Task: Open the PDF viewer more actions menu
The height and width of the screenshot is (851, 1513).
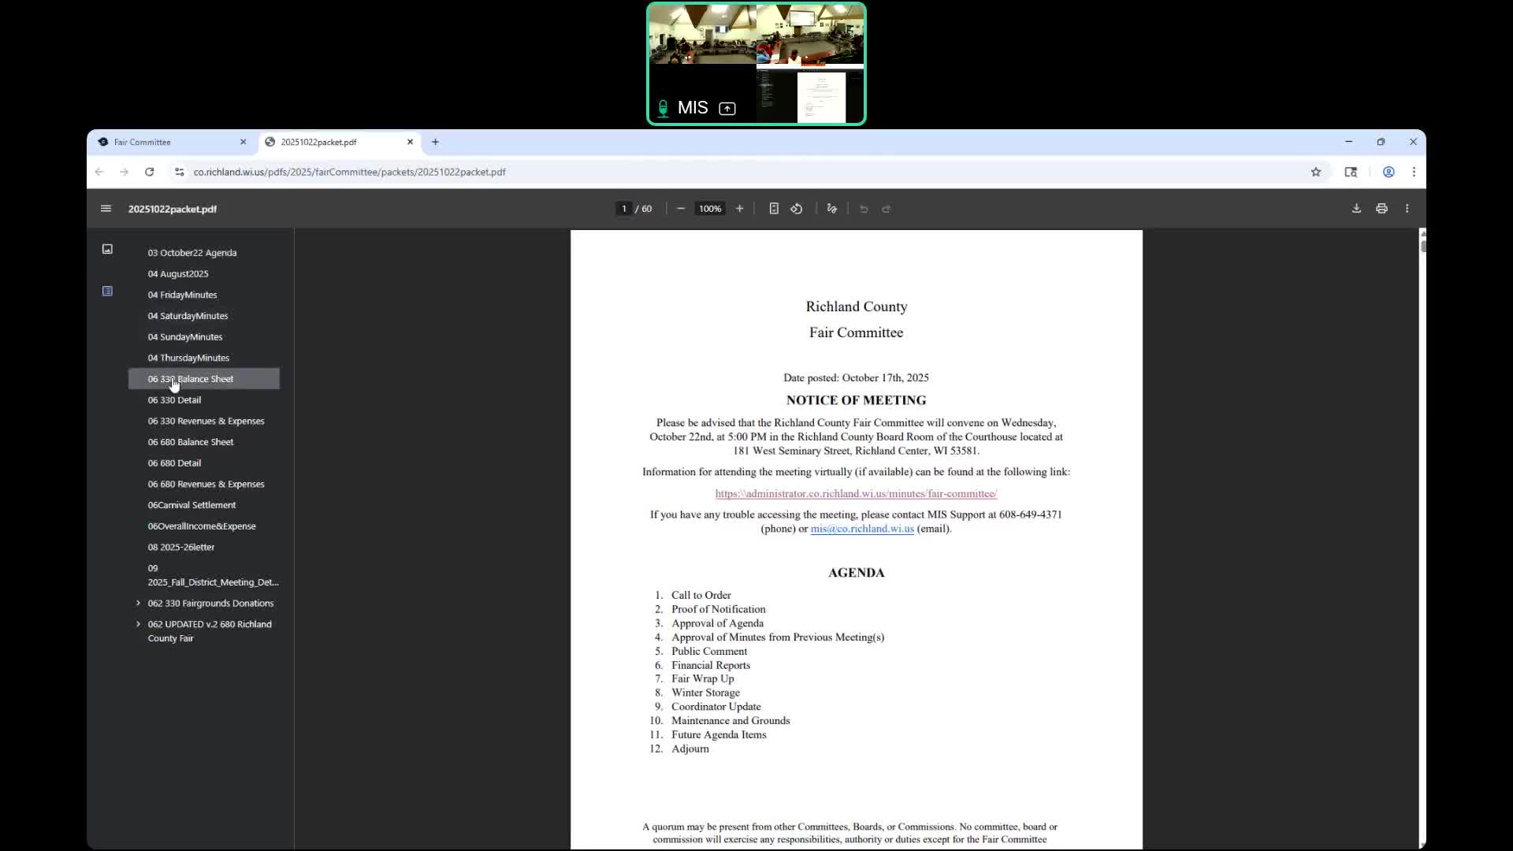Action: [1407, 209]
